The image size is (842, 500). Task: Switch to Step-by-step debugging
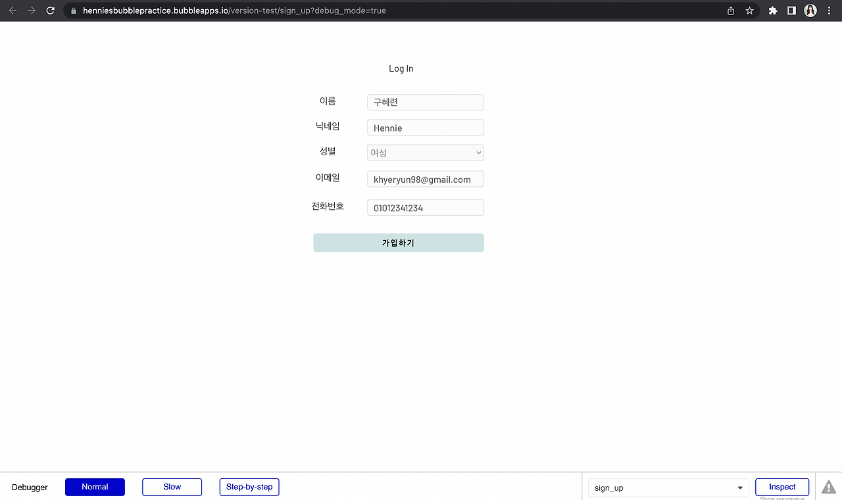coord(249,487)
